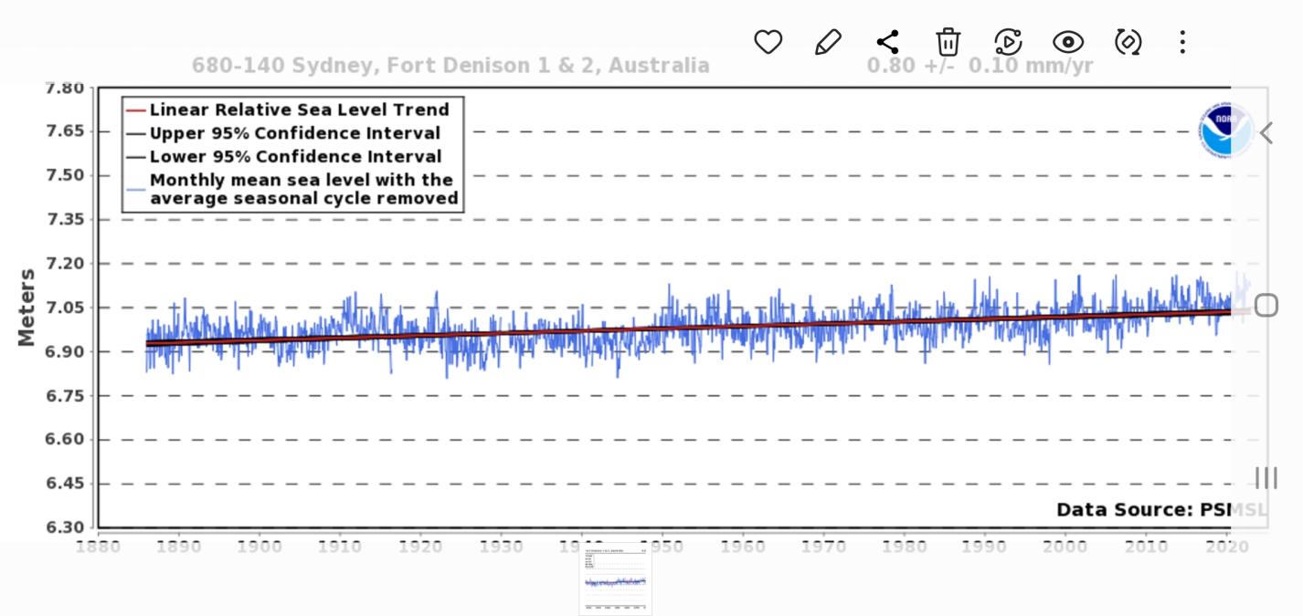The height and width of the screenshot is (616, 1303).
Task: Tap the chart title 'Sydney, Fort Denison'
Action: [x=450, y=66]
